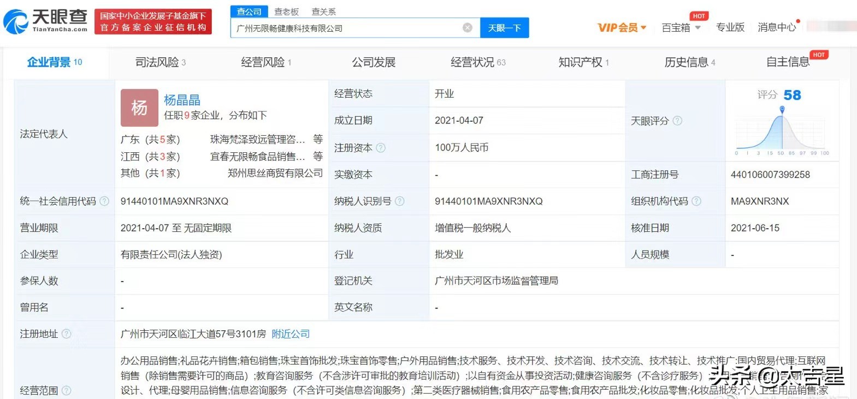Click the 注册资本 value 100万人民币
The height and width of the screenshot is (399, 857).
(462, 148)
